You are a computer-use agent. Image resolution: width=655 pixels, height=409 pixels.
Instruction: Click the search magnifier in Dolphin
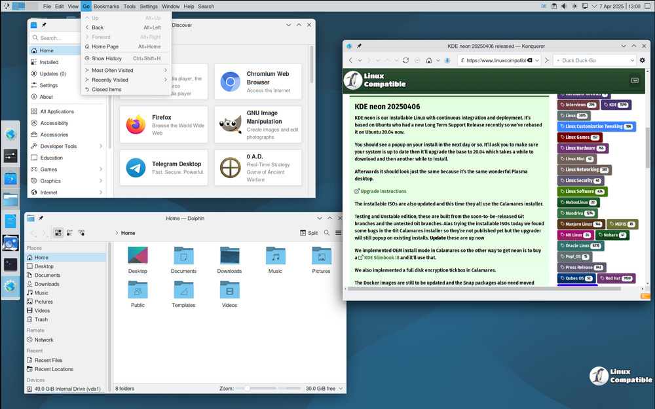point(327,233)
